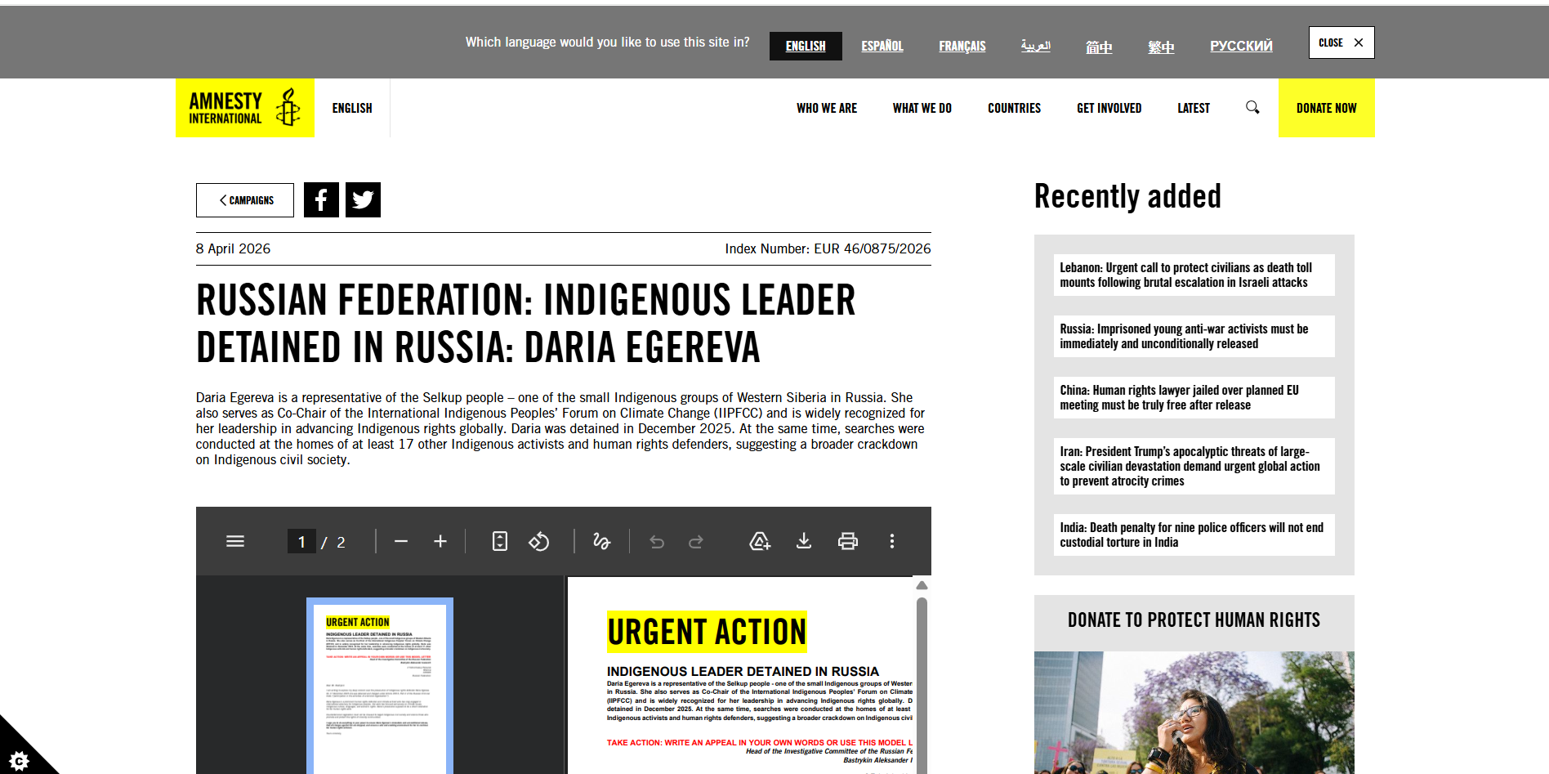Open the Countries menu

1014,108
